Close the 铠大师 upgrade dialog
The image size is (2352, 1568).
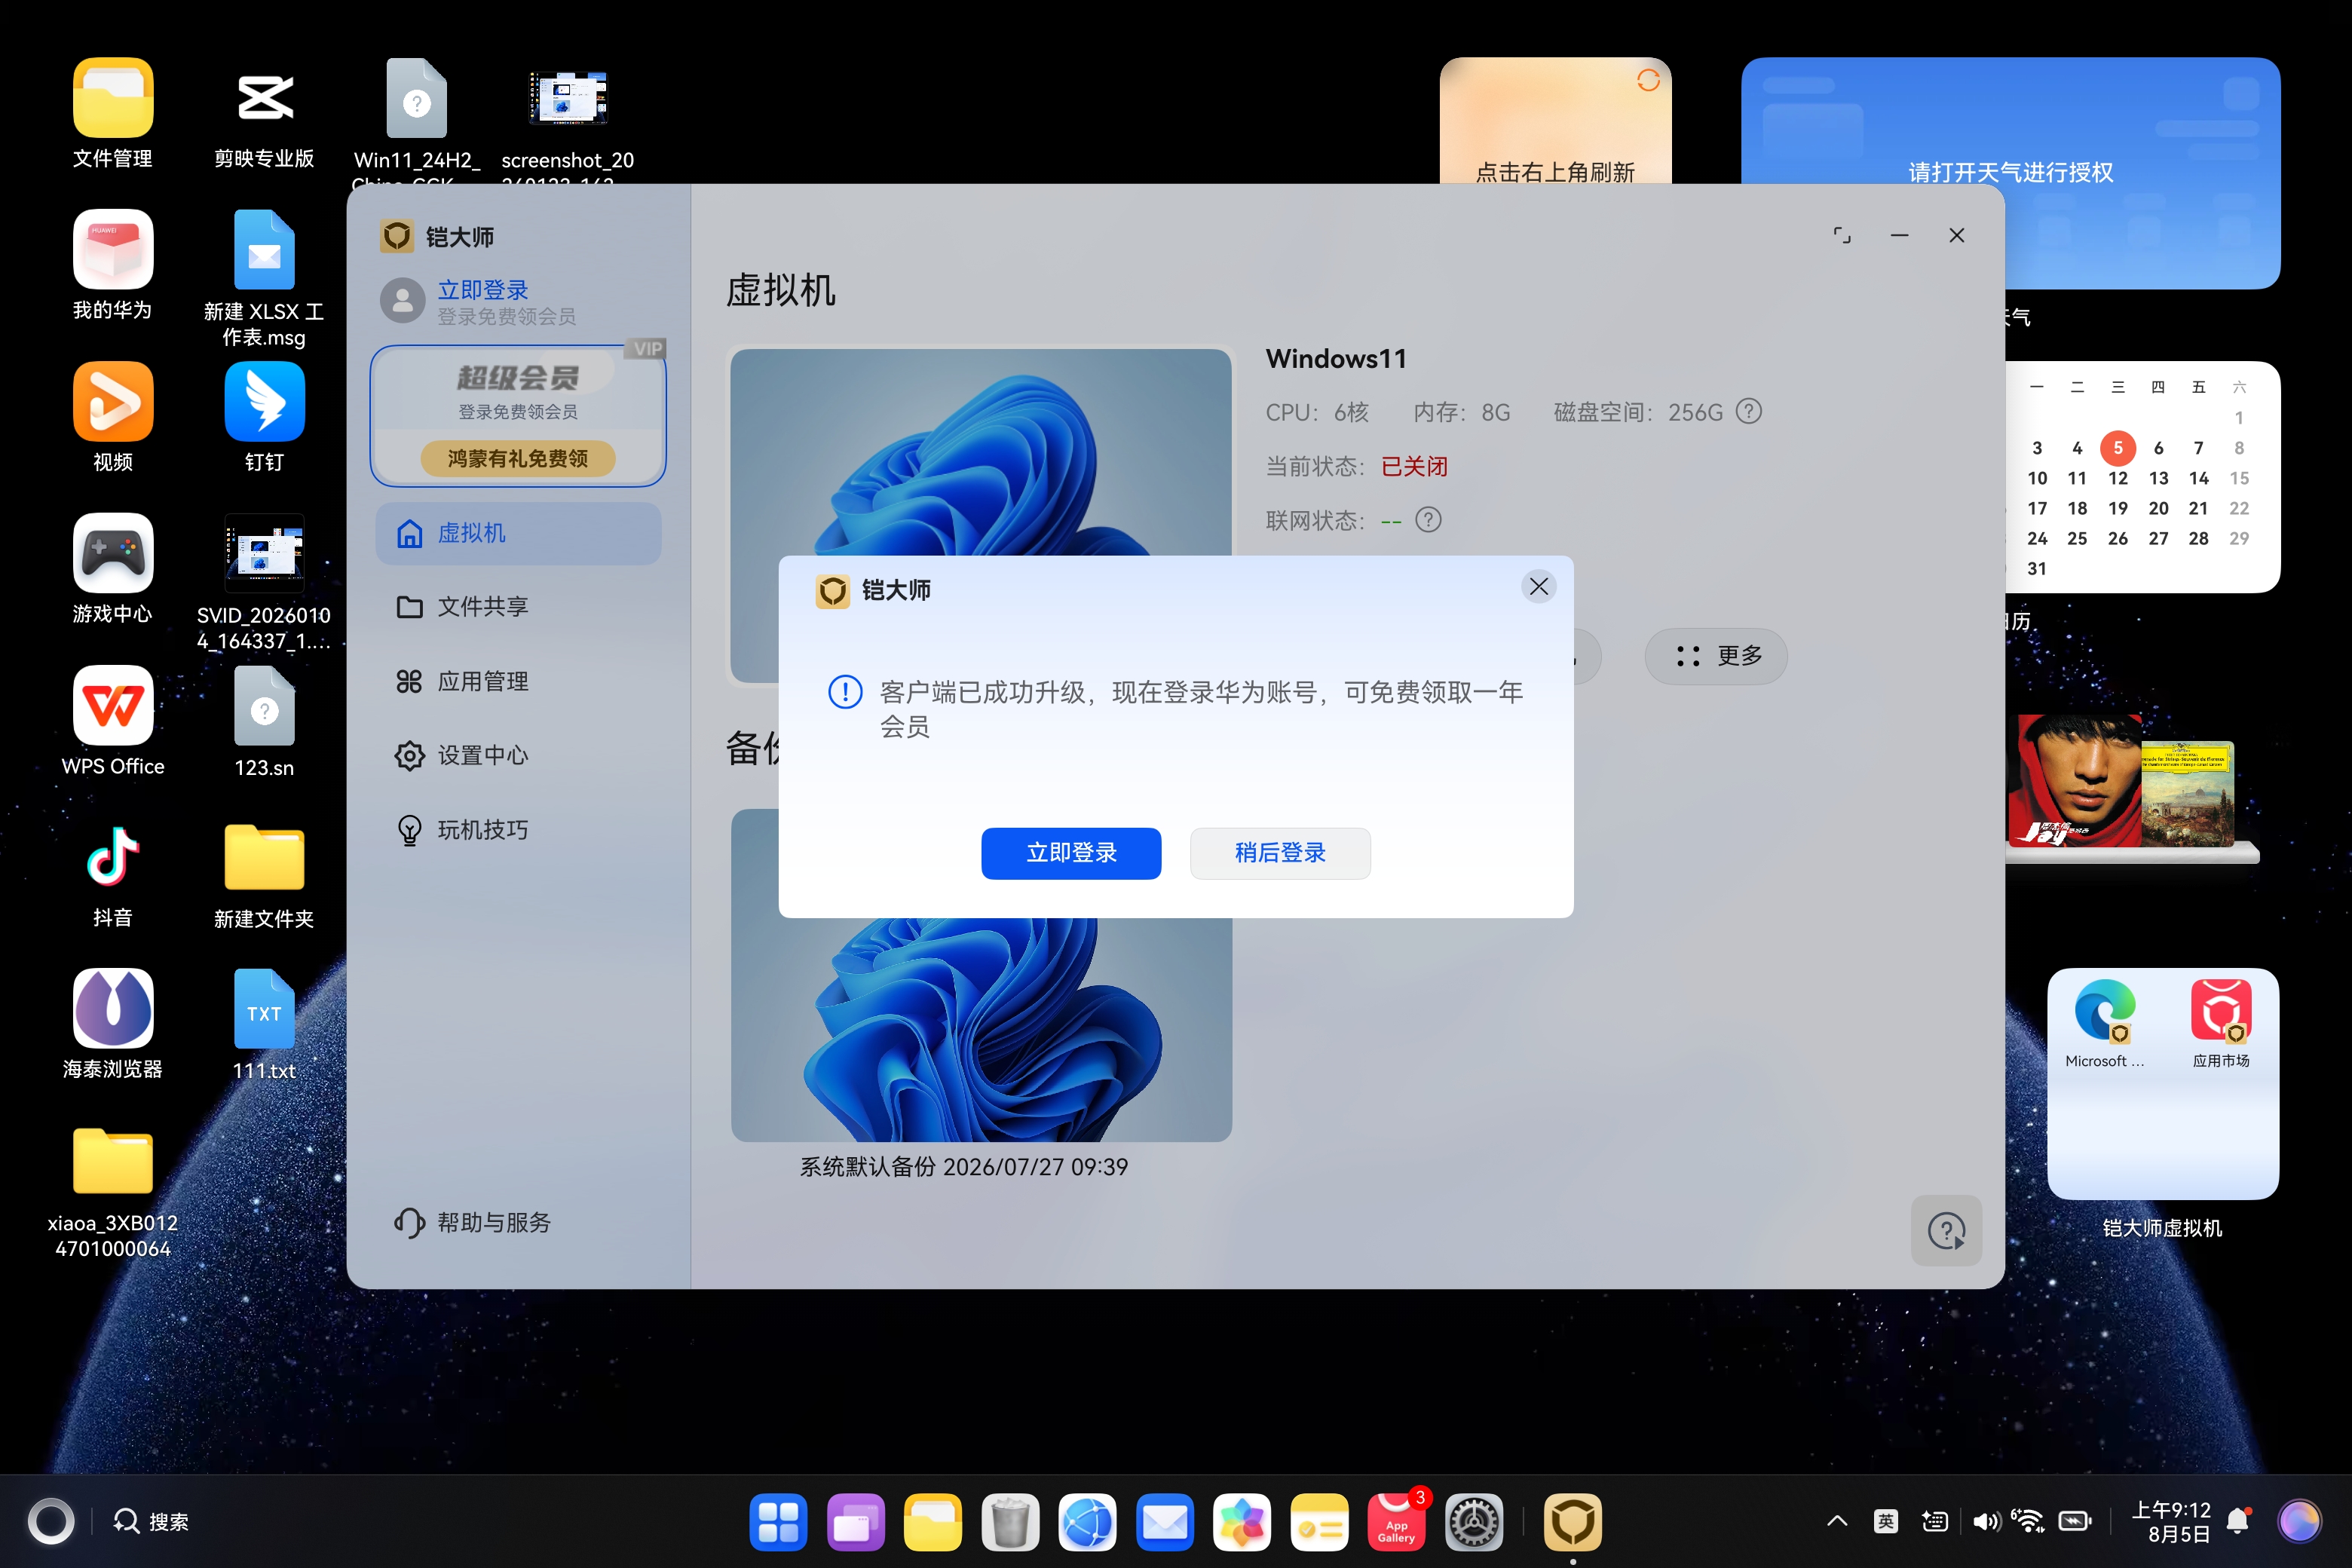[1539, 587]
